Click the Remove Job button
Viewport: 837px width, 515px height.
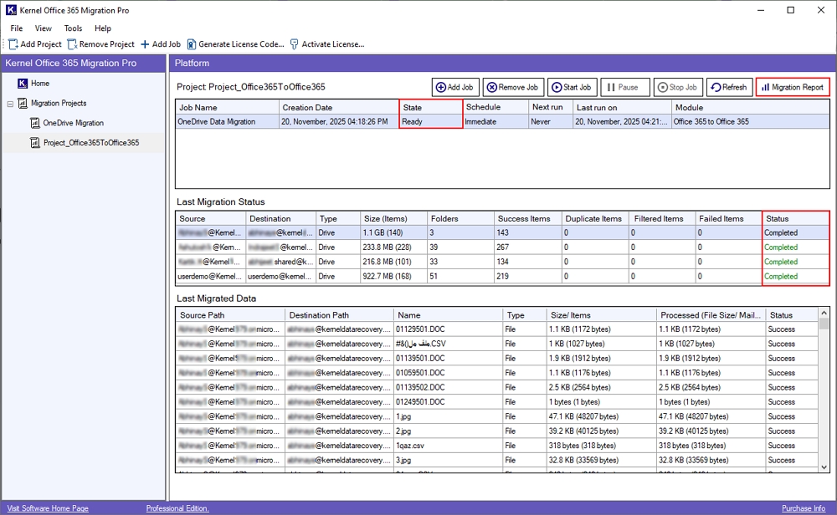(513, 87)
